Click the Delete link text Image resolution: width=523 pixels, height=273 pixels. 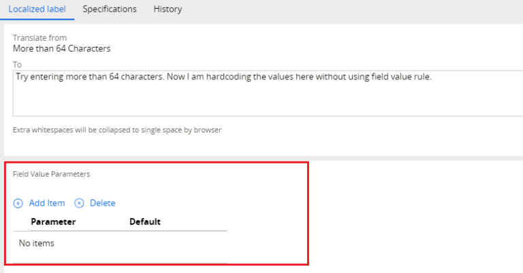(102, 203)
